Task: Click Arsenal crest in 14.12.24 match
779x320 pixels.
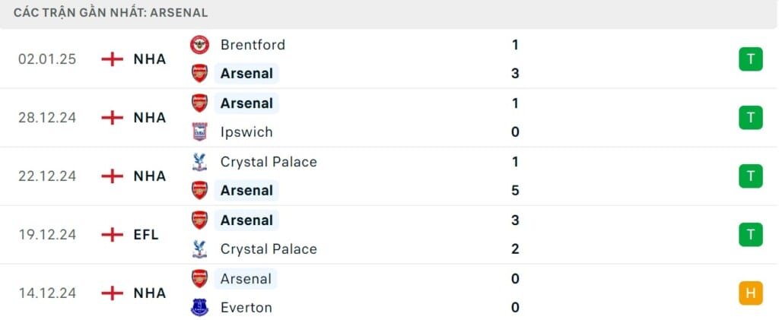Action: pyautogui.click(x=199, y=279)
